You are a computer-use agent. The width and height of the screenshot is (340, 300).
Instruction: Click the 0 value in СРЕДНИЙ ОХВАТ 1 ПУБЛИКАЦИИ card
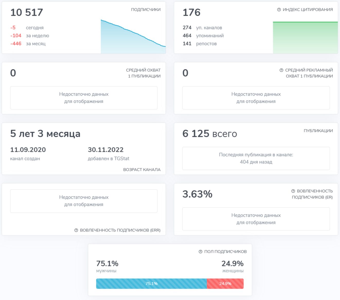click(13, 73)
